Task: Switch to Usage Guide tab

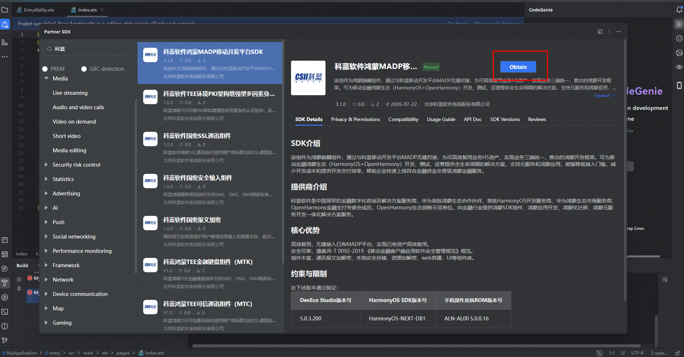Action: (x=441, y=119)
